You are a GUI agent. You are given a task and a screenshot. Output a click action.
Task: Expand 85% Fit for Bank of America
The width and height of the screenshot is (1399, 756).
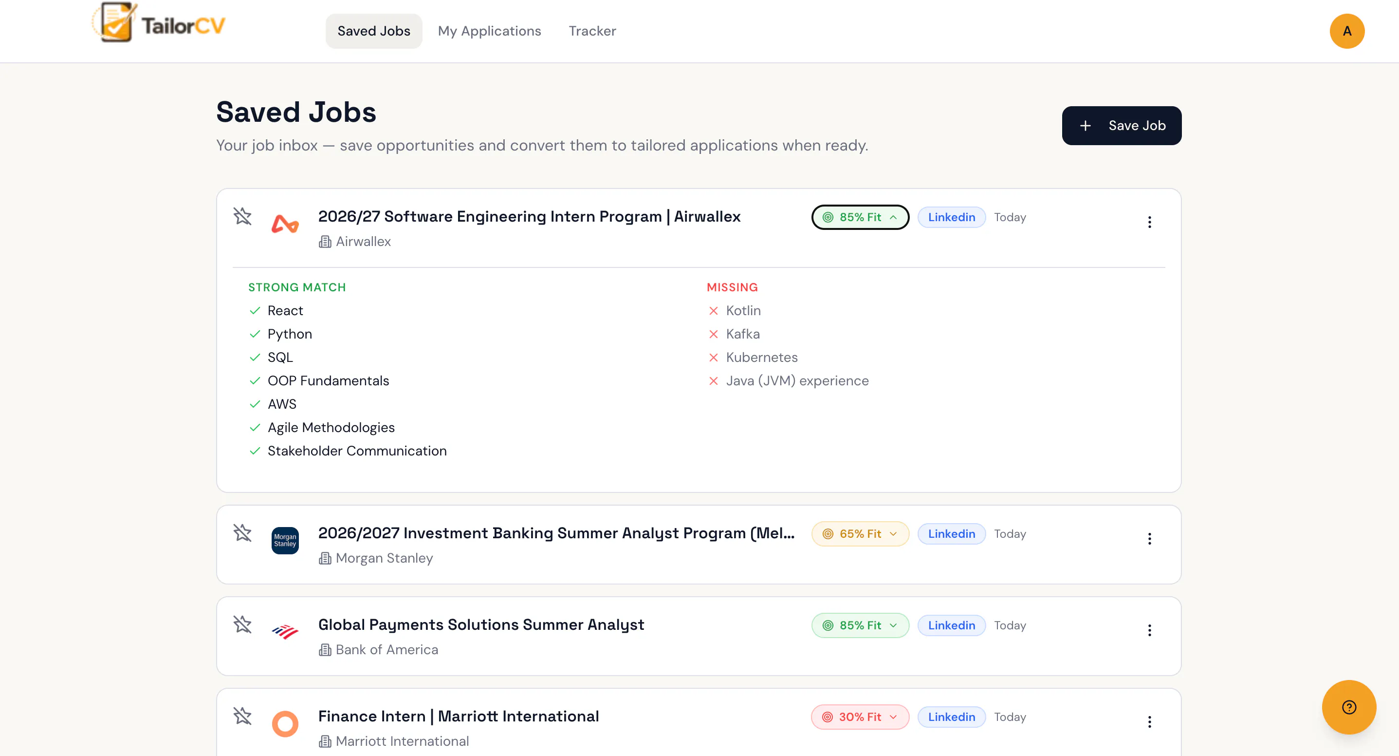click(860, 625)
